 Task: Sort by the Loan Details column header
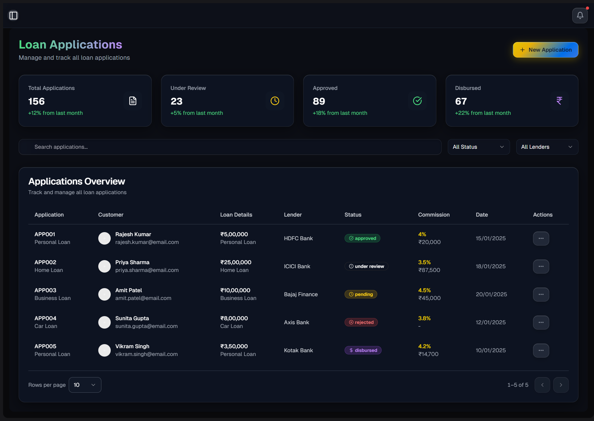click(236, 215)
